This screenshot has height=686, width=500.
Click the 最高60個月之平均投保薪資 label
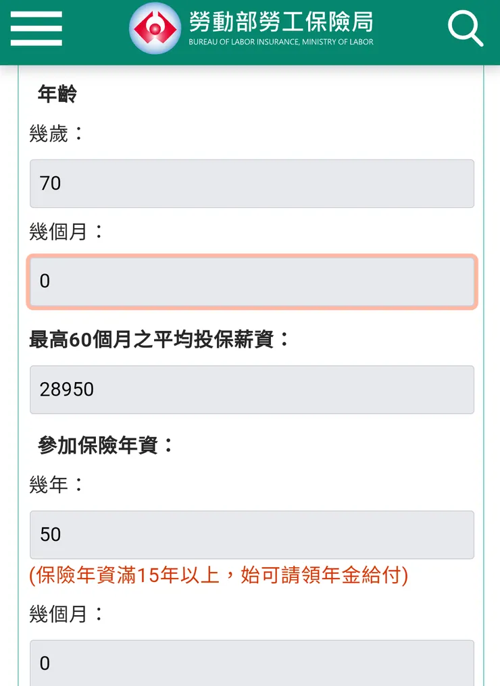[x=159, y=339]
